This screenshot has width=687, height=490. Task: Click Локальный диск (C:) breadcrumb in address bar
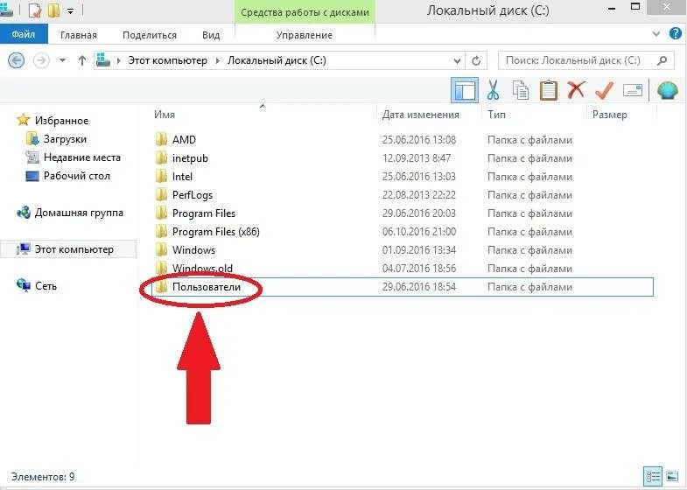(x=277, y=60)
